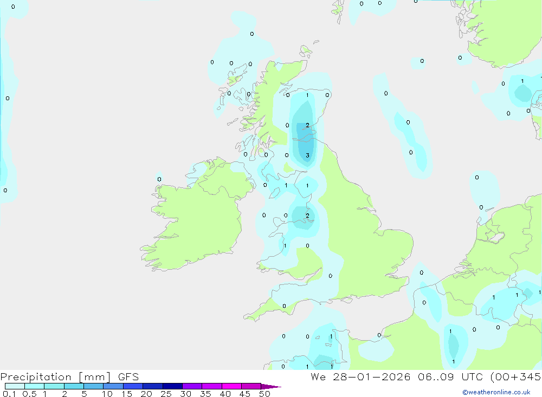
Task: Click the 25 to 30 mm legend swatch
Action: point(172,386)
